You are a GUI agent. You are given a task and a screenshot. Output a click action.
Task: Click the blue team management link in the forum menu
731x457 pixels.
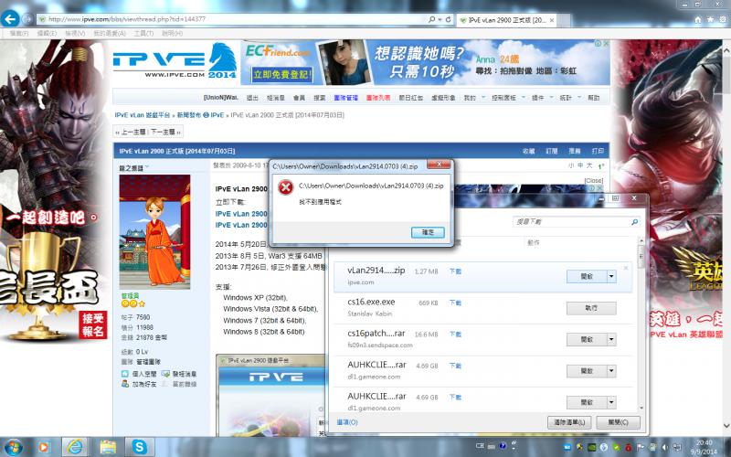[346, 98]
